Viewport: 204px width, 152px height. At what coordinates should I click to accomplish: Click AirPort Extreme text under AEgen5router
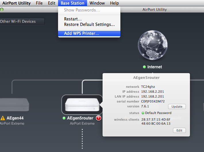82,124
